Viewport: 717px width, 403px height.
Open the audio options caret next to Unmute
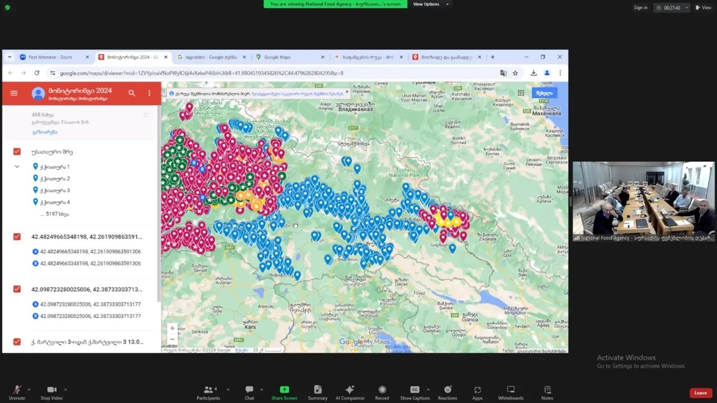coord(29,389)
